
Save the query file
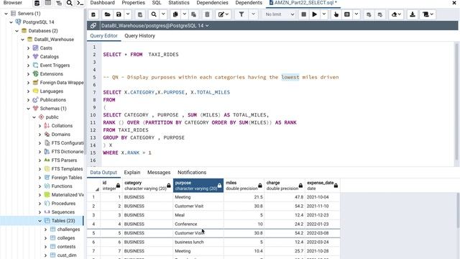(119, 14)
